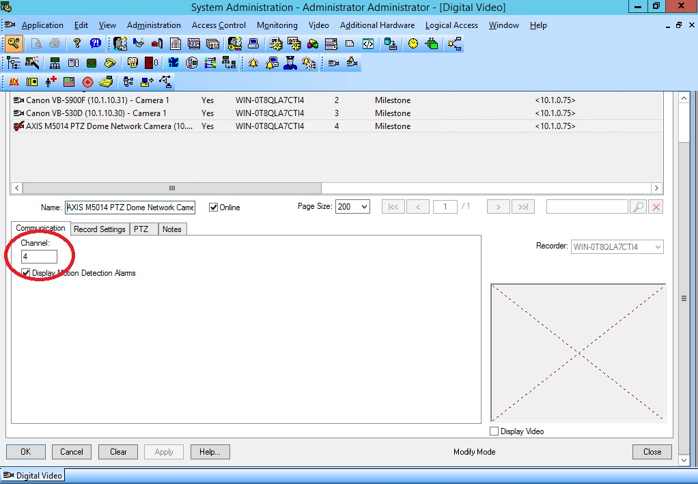Open the Print tool in the toolbar
Screen dimensions: 698x484
(53, 44)
